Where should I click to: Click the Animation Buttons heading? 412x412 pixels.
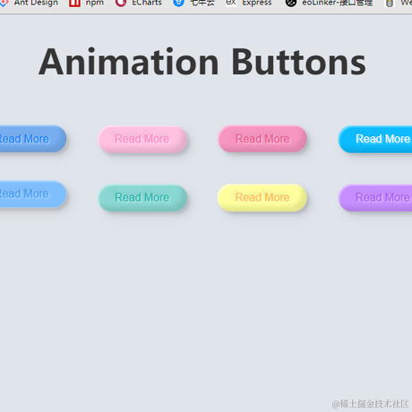click(202, 62)
